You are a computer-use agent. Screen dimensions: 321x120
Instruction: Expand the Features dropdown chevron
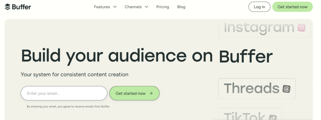(115, 7)
